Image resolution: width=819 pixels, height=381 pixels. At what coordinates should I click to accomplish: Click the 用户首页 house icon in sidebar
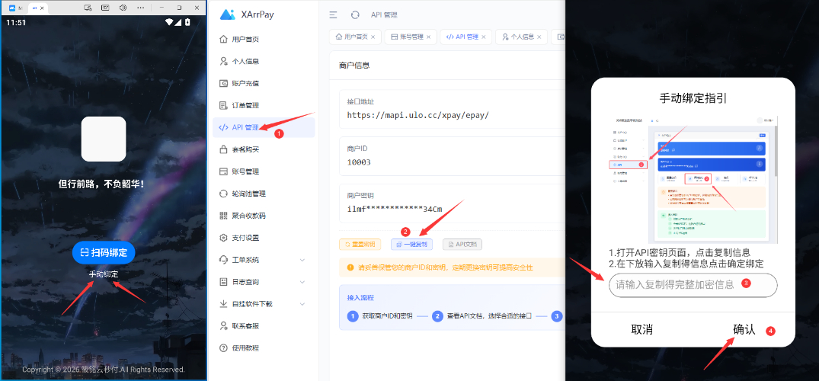pyautogui.click(x=223, y=39)
